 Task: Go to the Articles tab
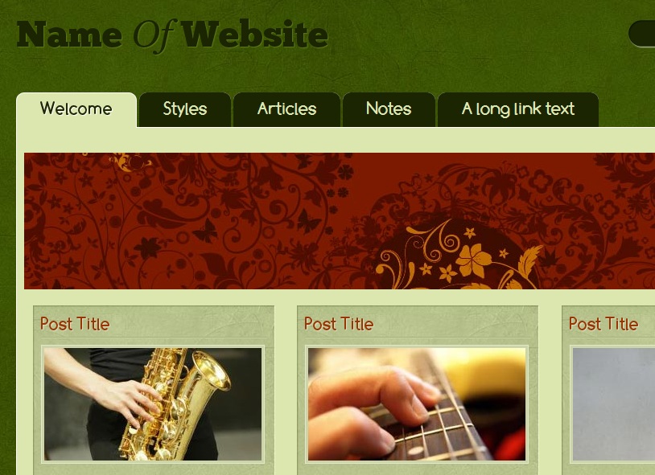[286, 109]
